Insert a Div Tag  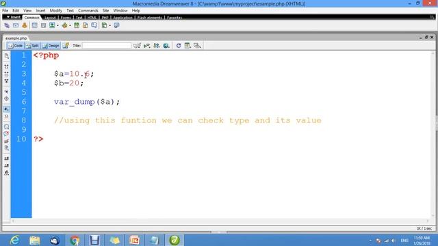pos(43,26)
